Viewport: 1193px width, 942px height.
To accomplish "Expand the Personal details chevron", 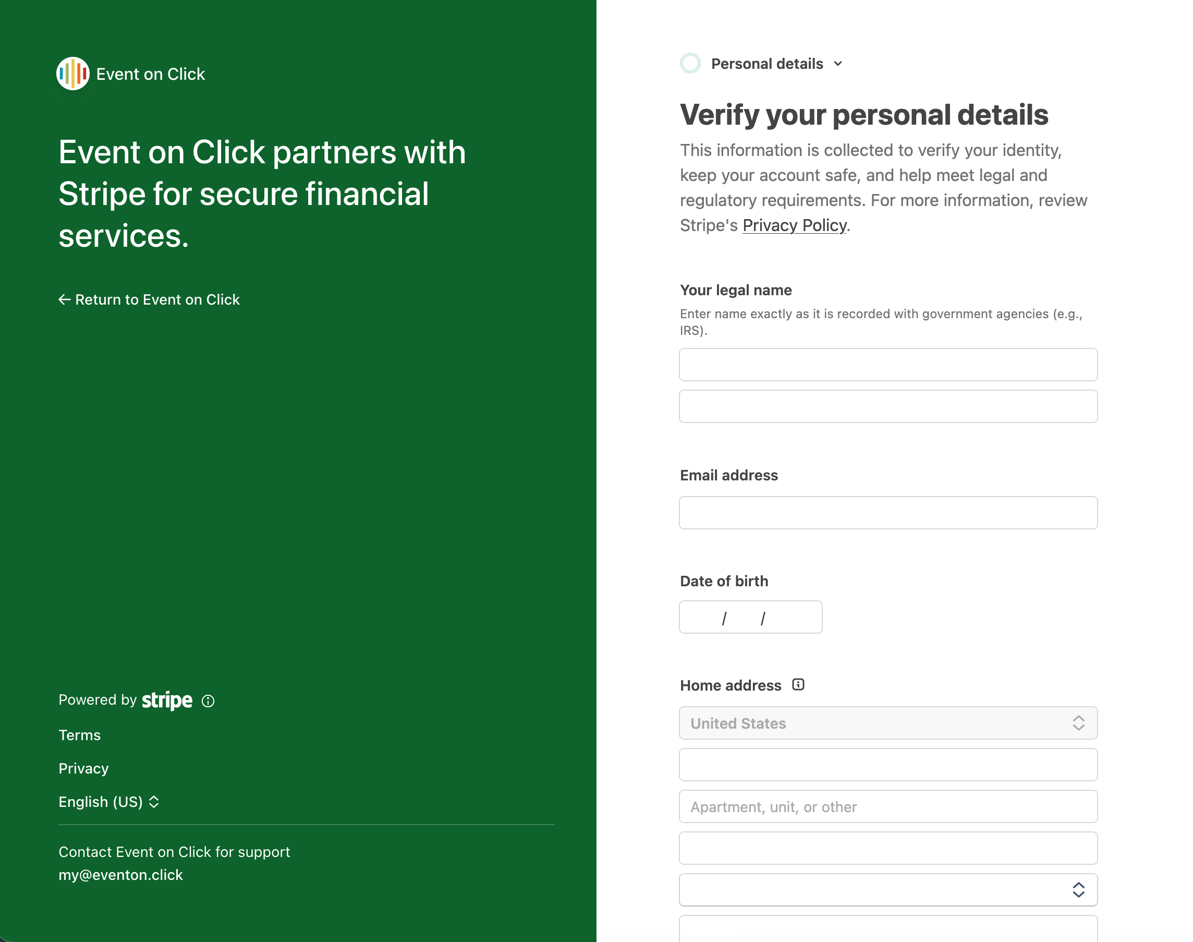I will pyautogui.click(x=838, y=64).
